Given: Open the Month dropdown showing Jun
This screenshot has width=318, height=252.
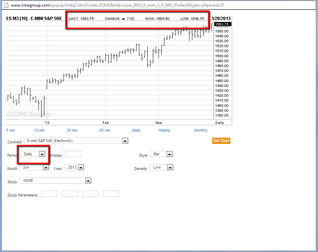Looking at the screenshot, I should coord(34,168).
